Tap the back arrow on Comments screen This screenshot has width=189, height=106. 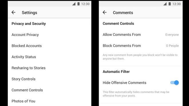tap(105, 12)
